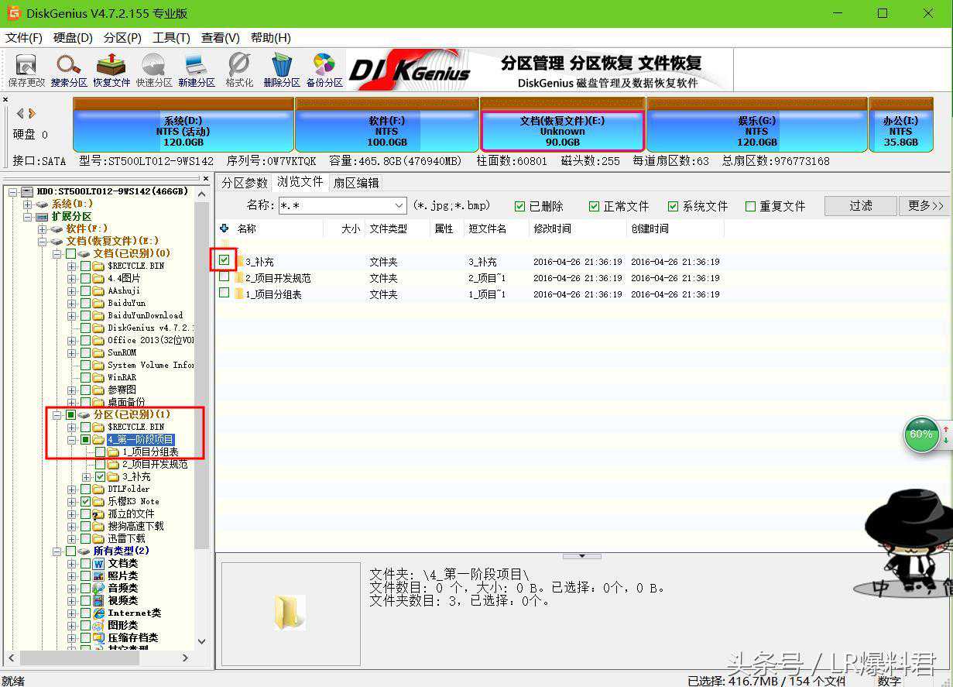Enable the 重复文件 (Duplicate Files) checkbox

tap(750, 206)
